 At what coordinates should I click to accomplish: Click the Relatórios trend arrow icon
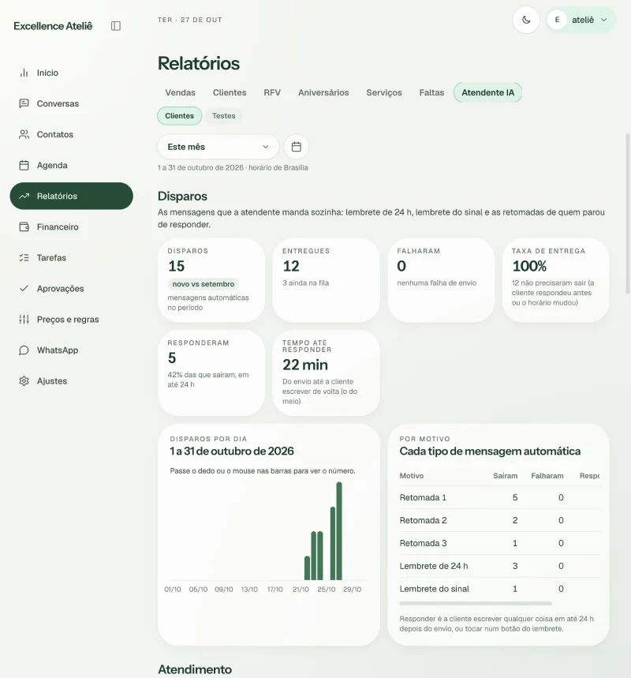pos(24,196)
